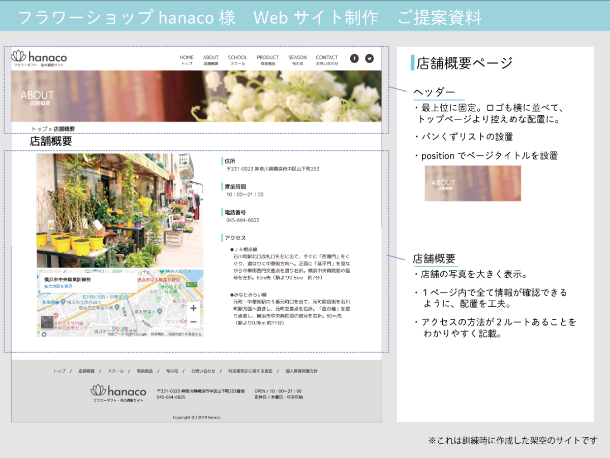Click the flower shop storefront photo
Screen dimensions: 610x458
point(120,210)
